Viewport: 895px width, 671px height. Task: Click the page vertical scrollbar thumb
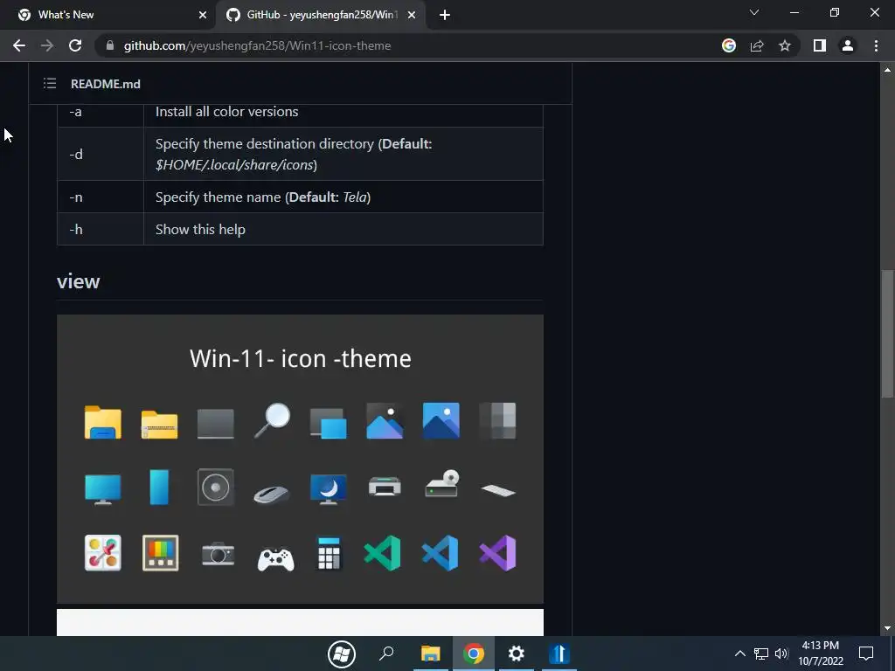pyautogui.click(x=887, y=334)
